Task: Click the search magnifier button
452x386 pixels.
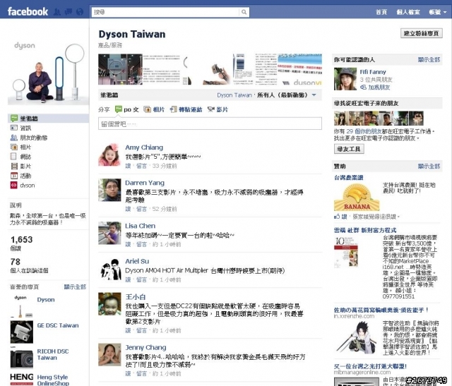Action: tap(244, 12)
